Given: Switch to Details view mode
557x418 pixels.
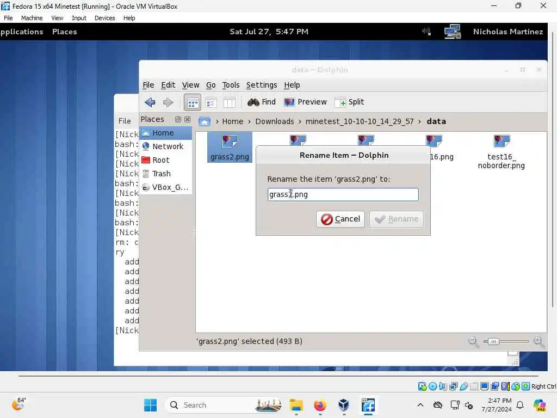Looking at the screenshot, I should 211,103.
